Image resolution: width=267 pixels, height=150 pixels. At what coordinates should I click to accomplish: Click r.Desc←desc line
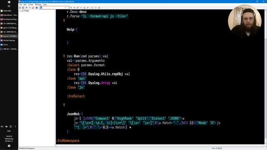pyautogui.click(x=77, y=12)
